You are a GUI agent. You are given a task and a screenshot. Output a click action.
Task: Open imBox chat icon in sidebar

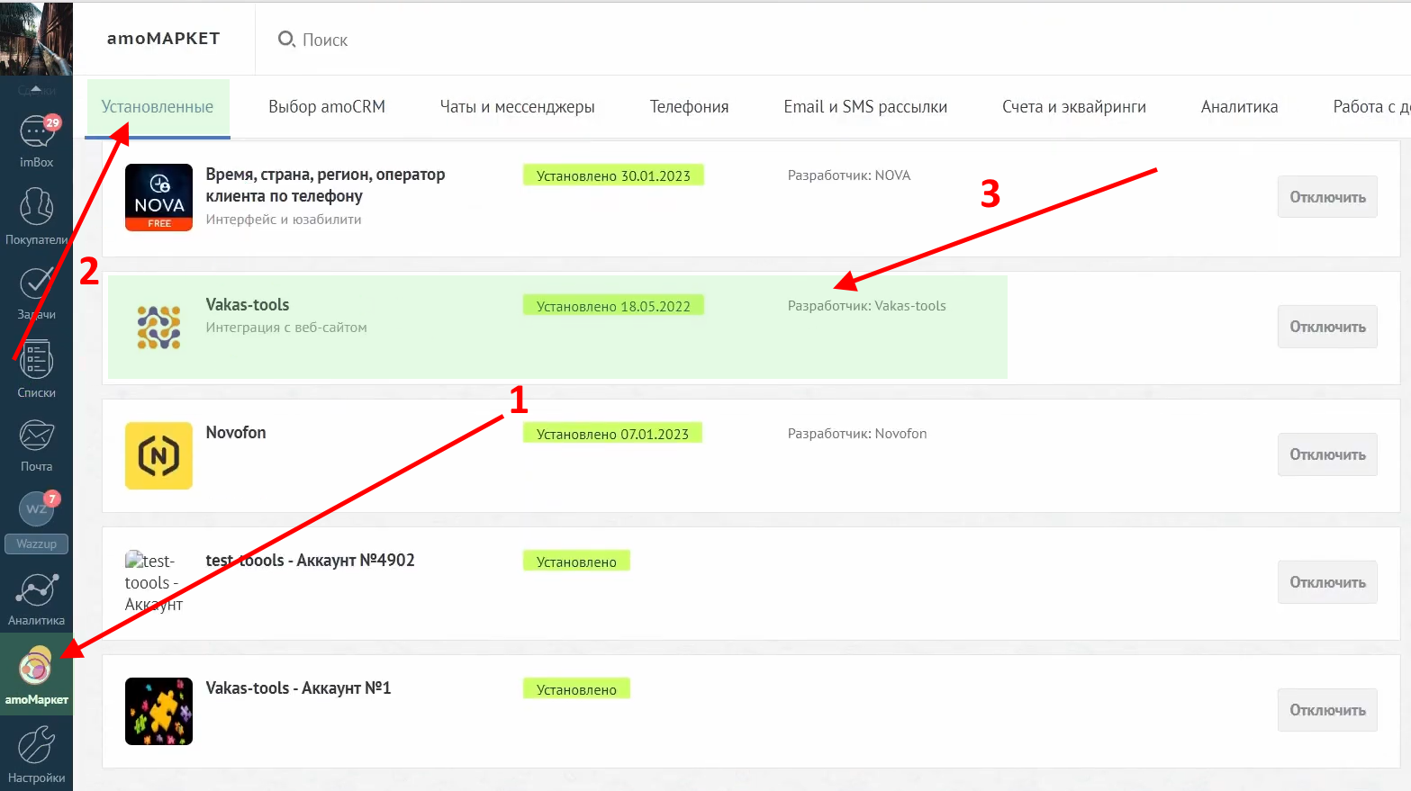[36, 133]
